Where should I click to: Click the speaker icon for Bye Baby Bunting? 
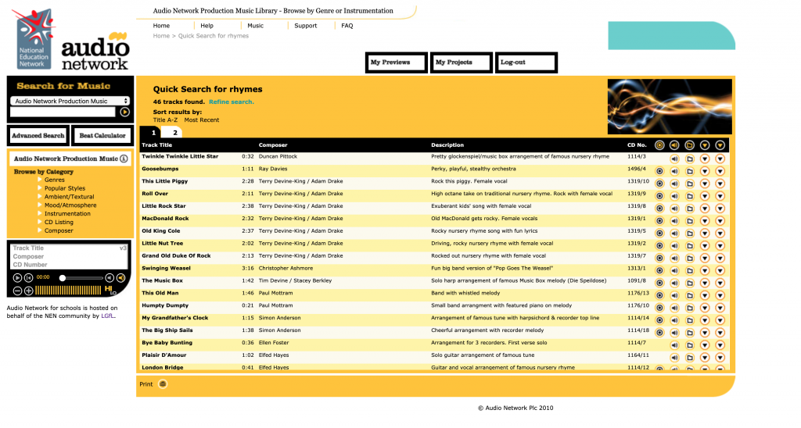click(x=674, y=345)
